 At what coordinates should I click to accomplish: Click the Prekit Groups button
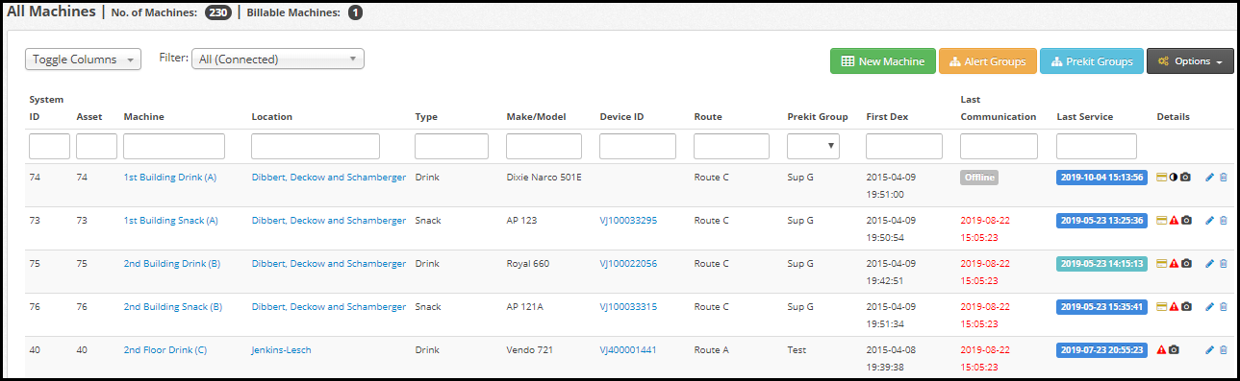tap(1092, 61)
